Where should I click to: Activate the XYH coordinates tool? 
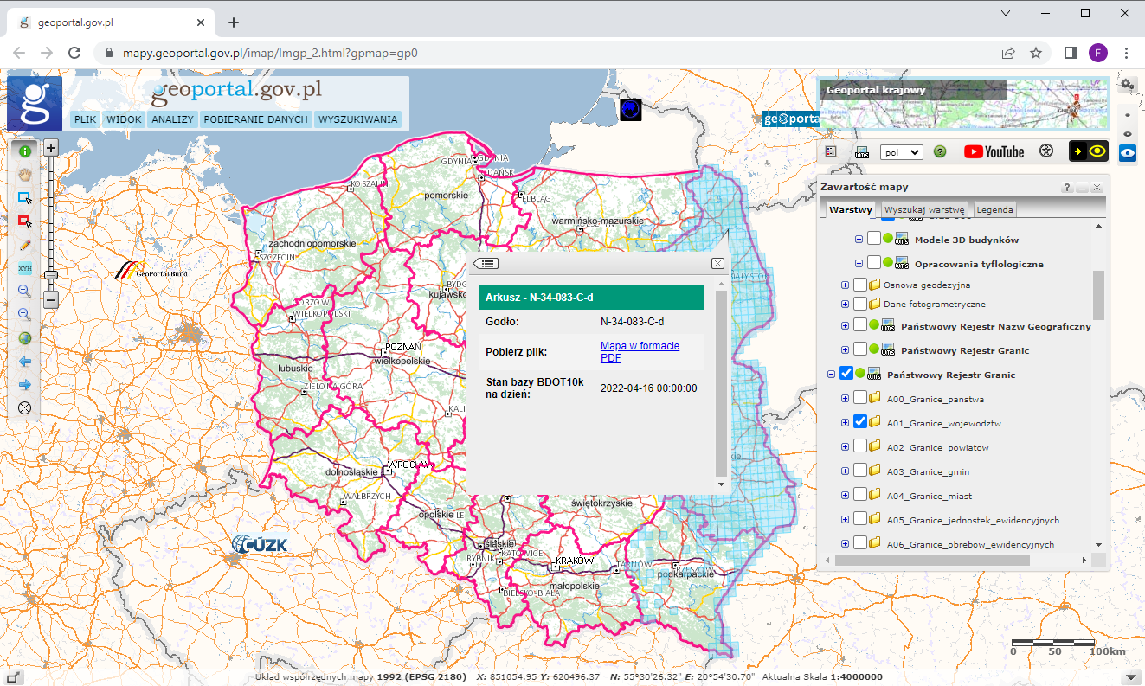pos(25,268)
